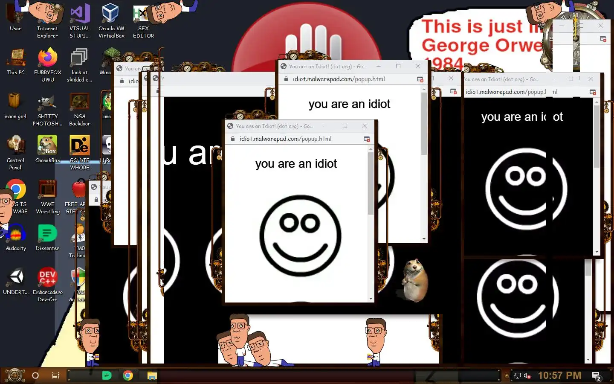Open the UNDERT... Unity desktop icon
The height and width of the screenshot is (384, 614).
tap(16, 281)
